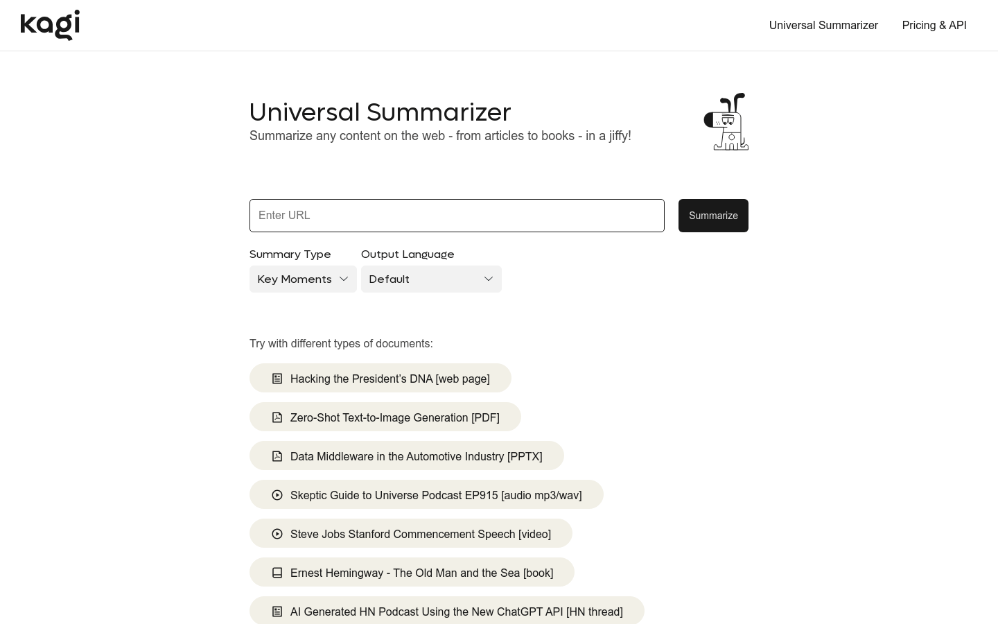Click the Kagi logo
Screen dimensions: 998x624
pyautogui.click(x=49, y=26)
